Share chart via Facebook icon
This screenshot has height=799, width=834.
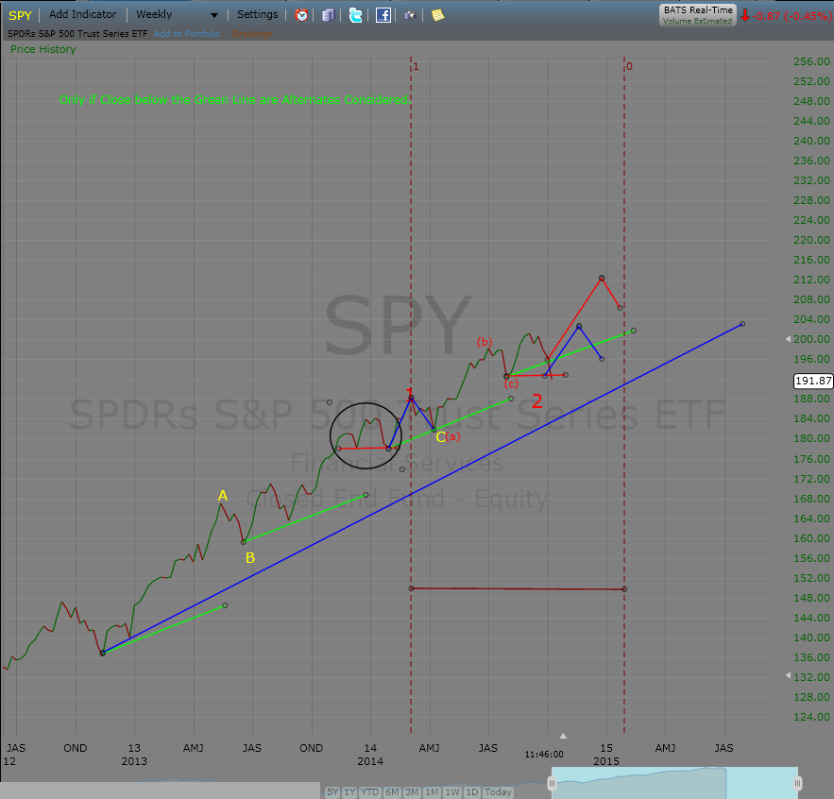pyautogui.click(x=383, y=15)
